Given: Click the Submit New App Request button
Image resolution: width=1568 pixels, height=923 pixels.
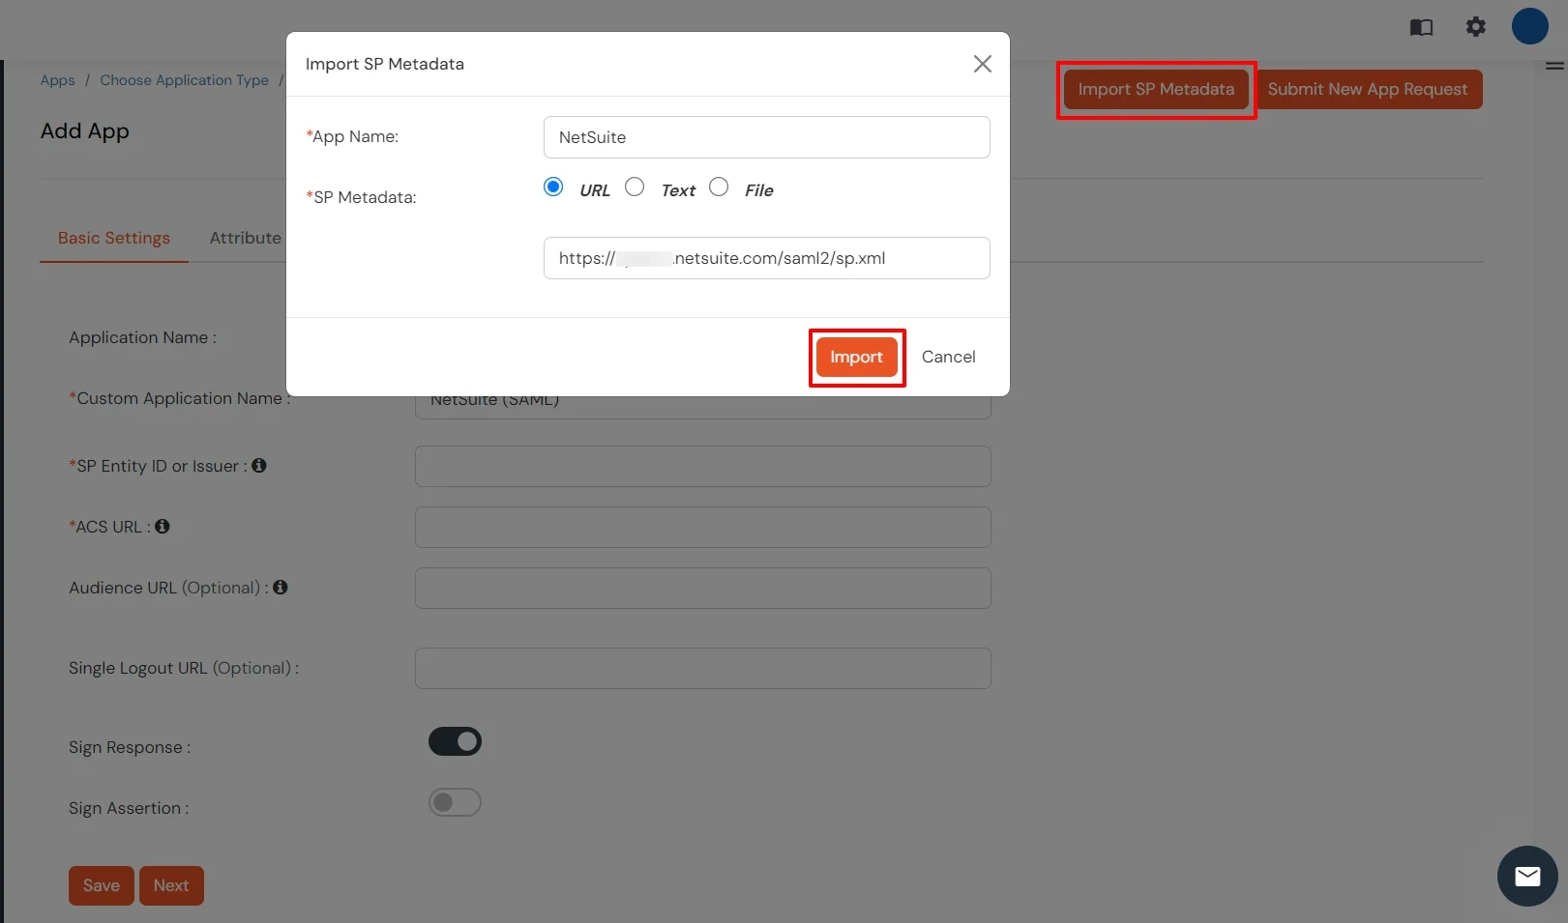Looking at the screenshot, I should [1367, 90].
